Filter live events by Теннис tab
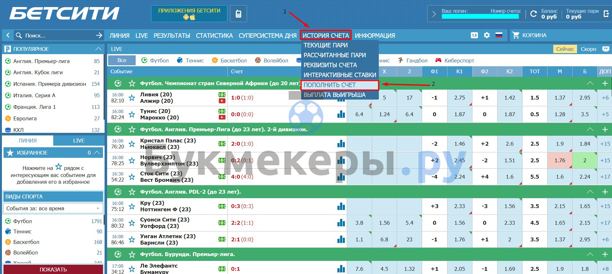The height and width of the screenshot is (274, 612). coord(190,60)
